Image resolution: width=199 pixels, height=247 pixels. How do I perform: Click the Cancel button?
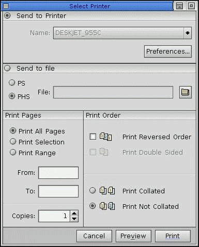[94, 236]
